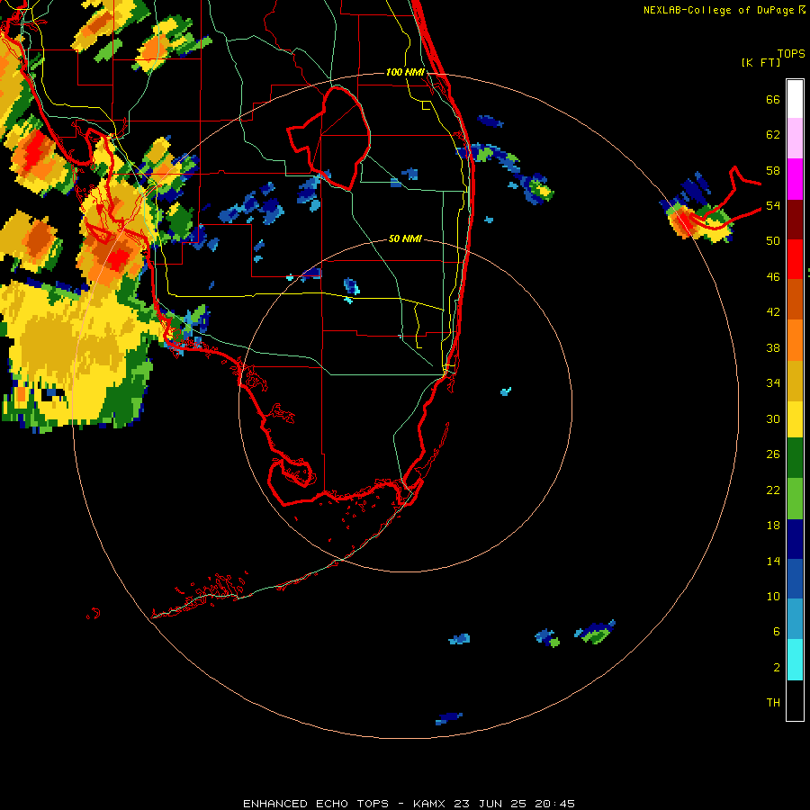Screen dimensions: 810x810
Task: Click the legend value 34
Action: 773,383
